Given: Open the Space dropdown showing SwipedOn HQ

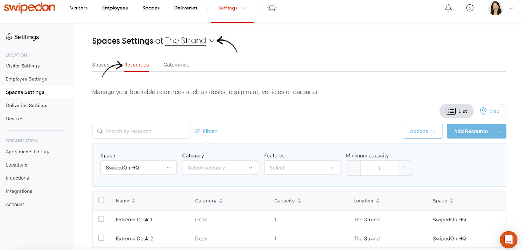Looking at the screenshot, I should point(138,168).
